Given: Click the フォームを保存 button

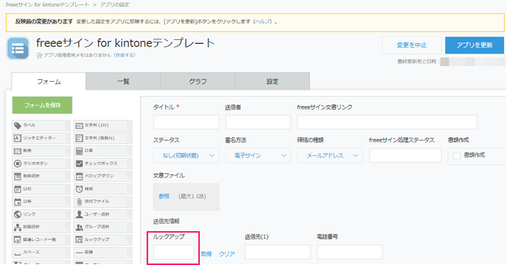Looking at the screenshot, I should [43, 105].
